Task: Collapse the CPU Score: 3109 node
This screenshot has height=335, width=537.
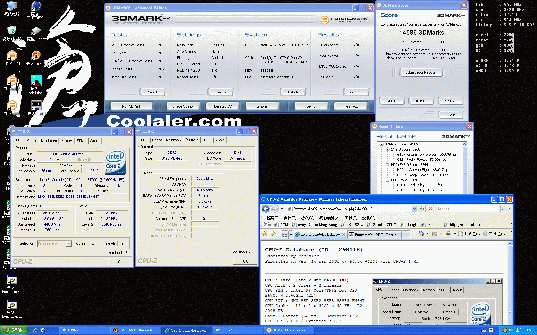Action: point(387,180)
